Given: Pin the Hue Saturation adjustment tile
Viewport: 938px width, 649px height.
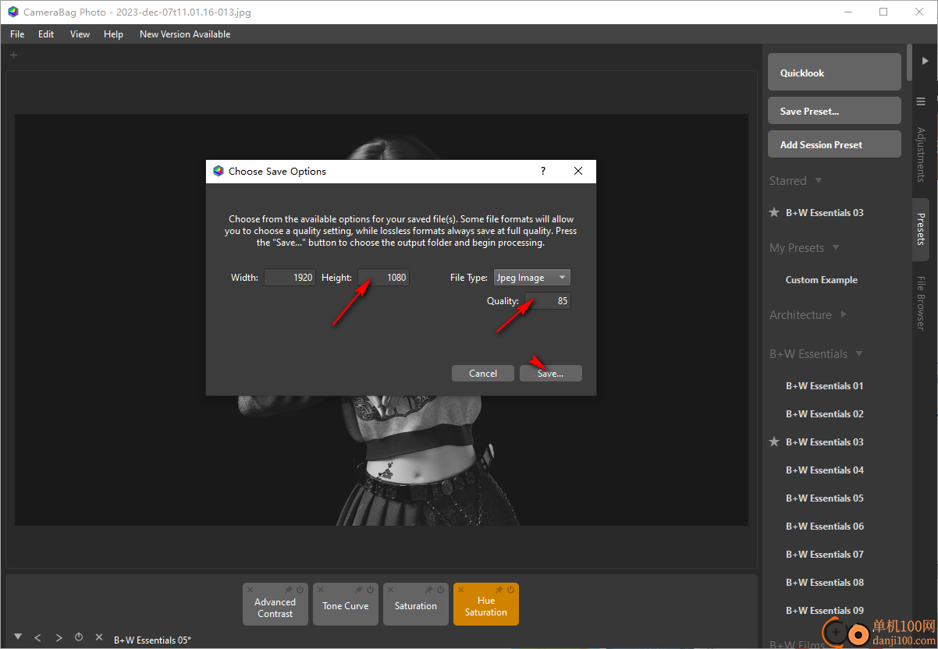Looking at the screenshot, I should coord(499,590).
